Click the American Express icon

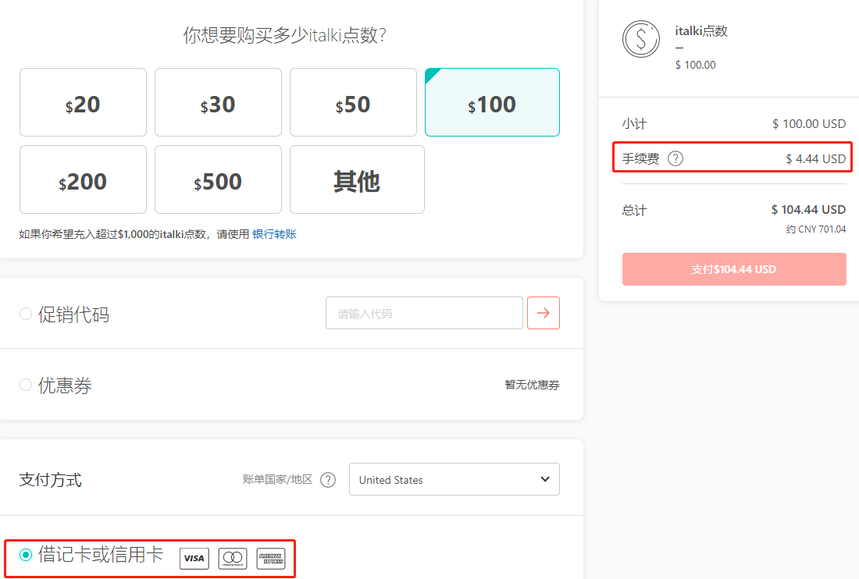point(270,559)
